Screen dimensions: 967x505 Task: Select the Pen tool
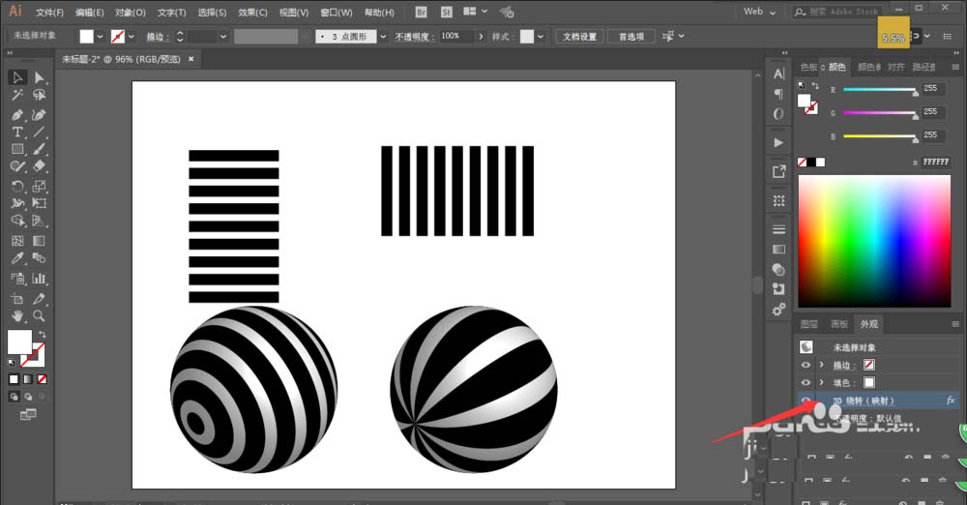tap(17, 115)
